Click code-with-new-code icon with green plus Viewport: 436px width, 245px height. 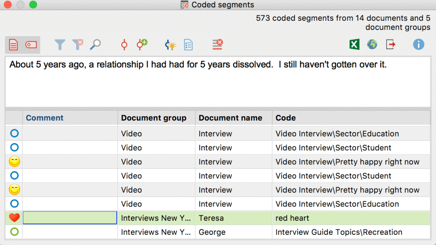142,45
